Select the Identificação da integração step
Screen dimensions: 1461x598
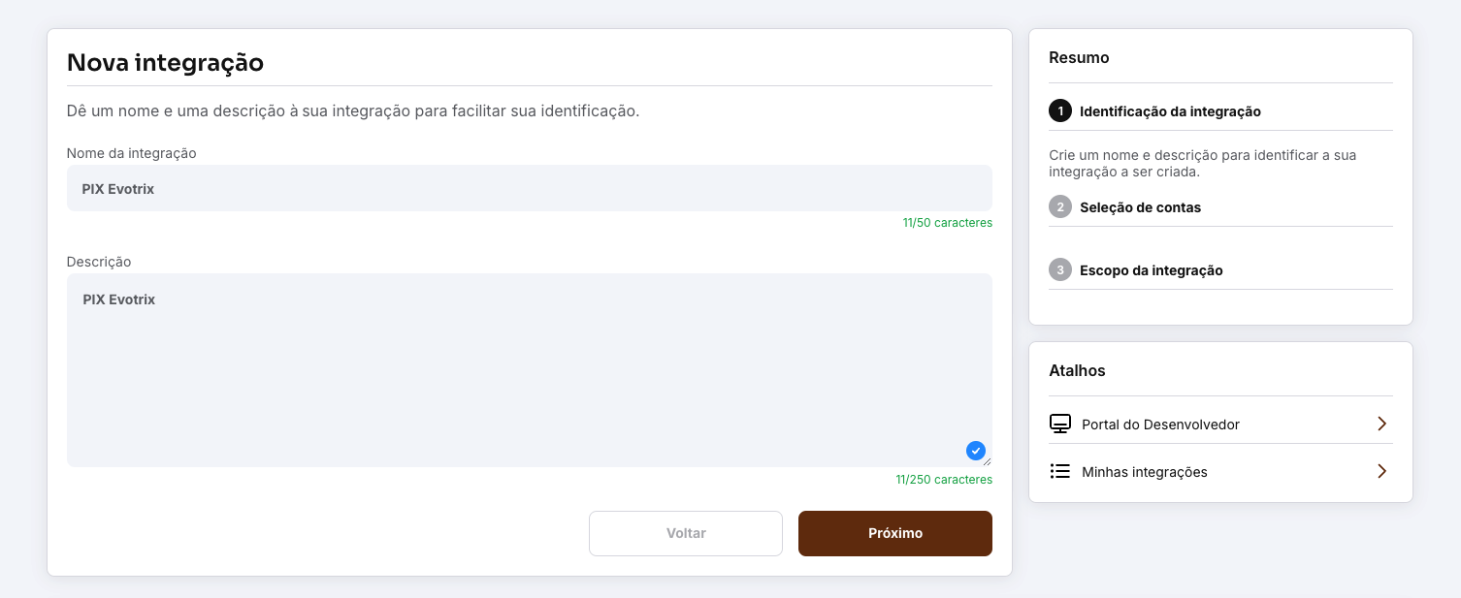(1170, 111)
